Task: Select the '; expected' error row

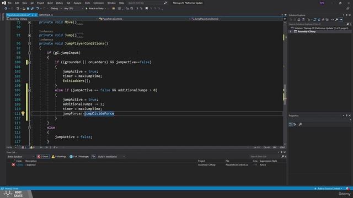Action: (x=146, y=165)
